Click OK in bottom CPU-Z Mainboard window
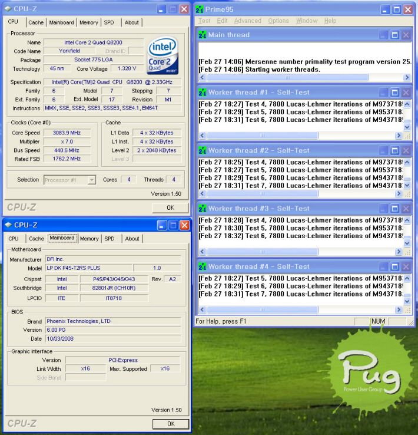Image resolution: width=418 pixels, height=435 pixels. pyautogui.click(x=171, y=424)
